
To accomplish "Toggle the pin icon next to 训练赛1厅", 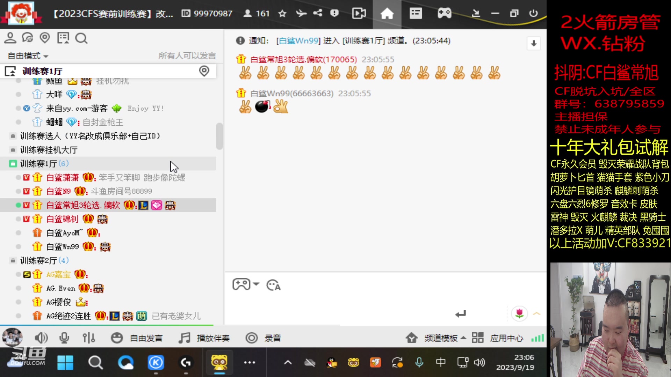I will (x=204, y=71).
